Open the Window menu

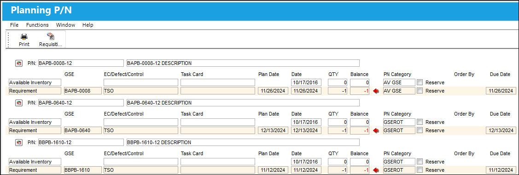pyautogui.click(x=65, y=25)
